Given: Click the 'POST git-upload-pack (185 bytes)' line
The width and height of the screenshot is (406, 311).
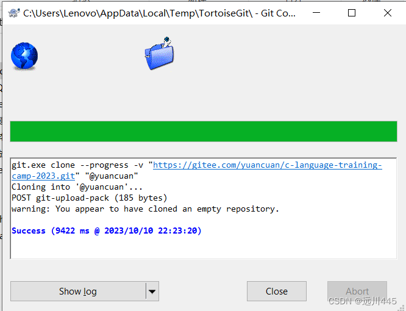Looking at the screenshot, I should [90, 198].
